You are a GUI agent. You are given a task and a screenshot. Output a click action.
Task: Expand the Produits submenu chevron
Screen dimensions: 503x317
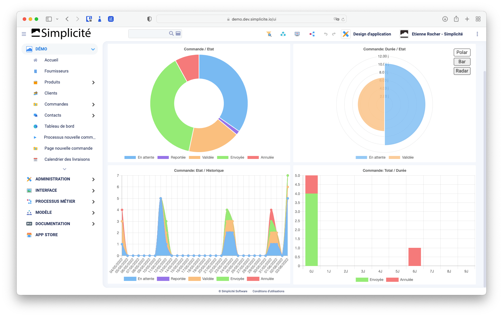coord(93,82)
